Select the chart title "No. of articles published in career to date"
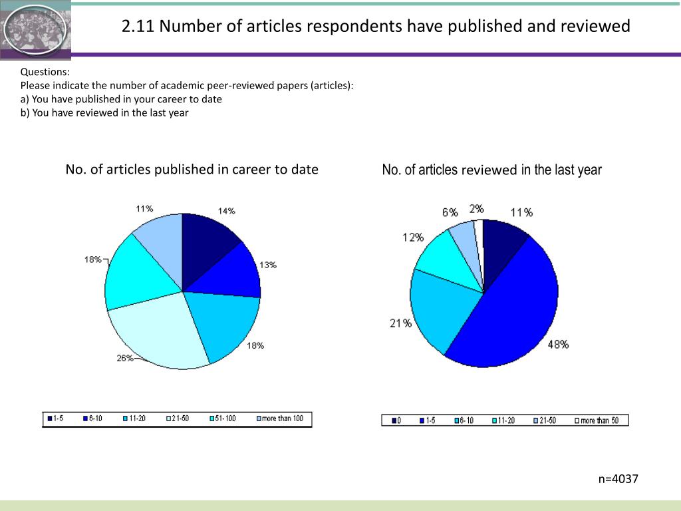 point(192,169)
